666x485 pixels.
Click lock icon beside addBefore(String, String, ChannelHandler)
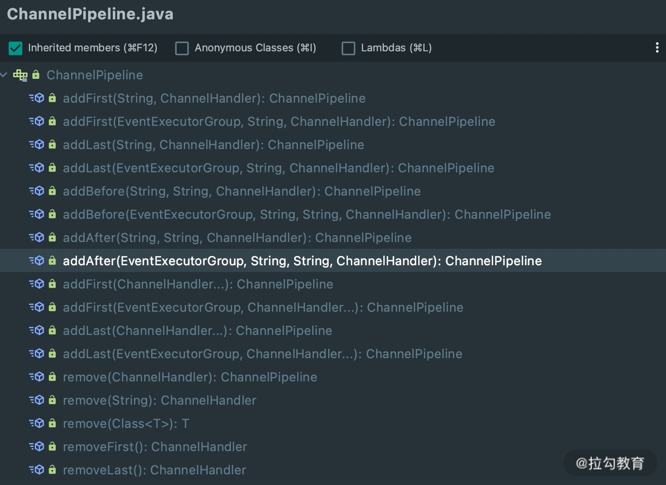[x=52, y=191]
